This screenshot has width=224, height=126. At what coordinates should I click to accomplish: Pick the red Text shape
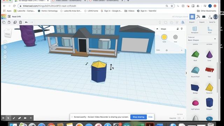tap(209, 70)
